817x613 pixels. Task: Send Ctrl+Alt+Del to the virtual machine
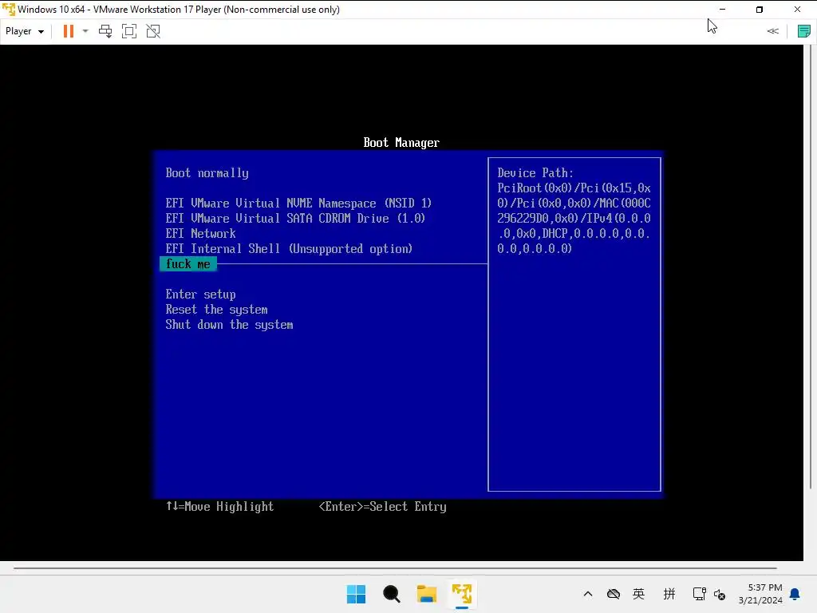105,31
